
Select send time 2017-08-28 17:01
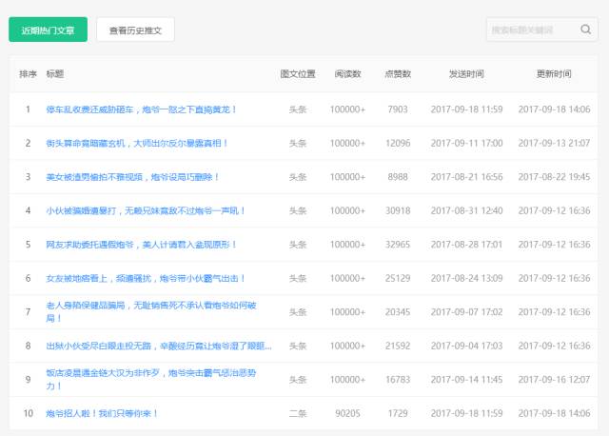(466, 245)
